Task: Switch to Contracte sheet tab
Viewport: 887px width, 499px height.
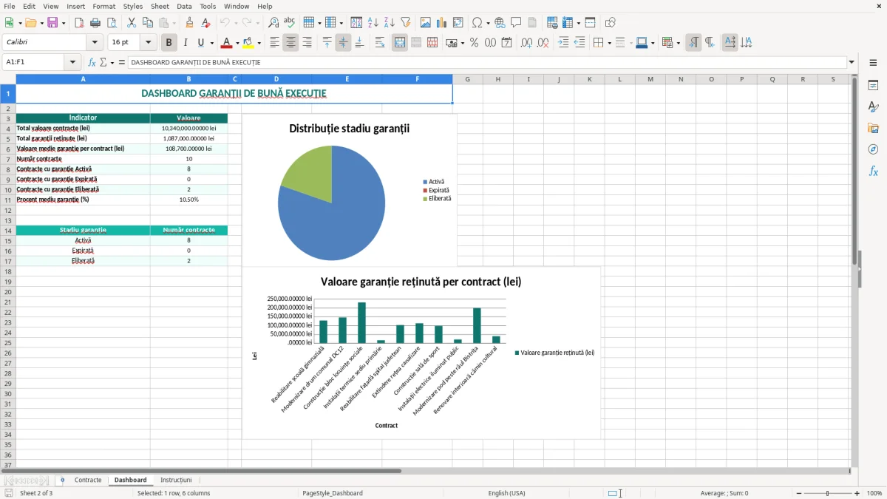Action: (88, 481)
